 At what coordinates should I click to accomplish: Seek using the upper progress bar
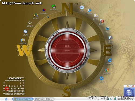point(67,40)
